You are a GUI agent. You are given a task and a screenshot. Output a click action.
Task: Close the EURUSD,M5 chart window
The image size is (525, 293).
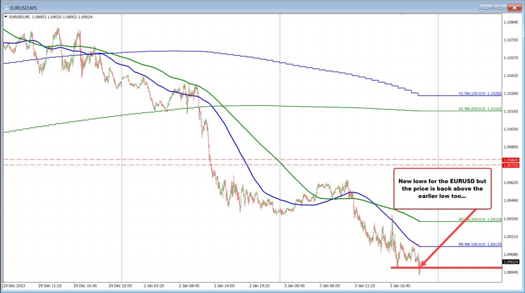(x=514, y=8)
